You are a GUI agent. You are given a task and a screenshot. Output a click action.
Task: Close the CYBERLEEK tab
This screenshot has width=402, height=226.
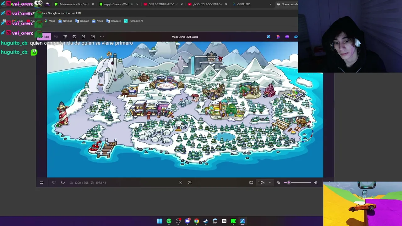pos(270,4)
